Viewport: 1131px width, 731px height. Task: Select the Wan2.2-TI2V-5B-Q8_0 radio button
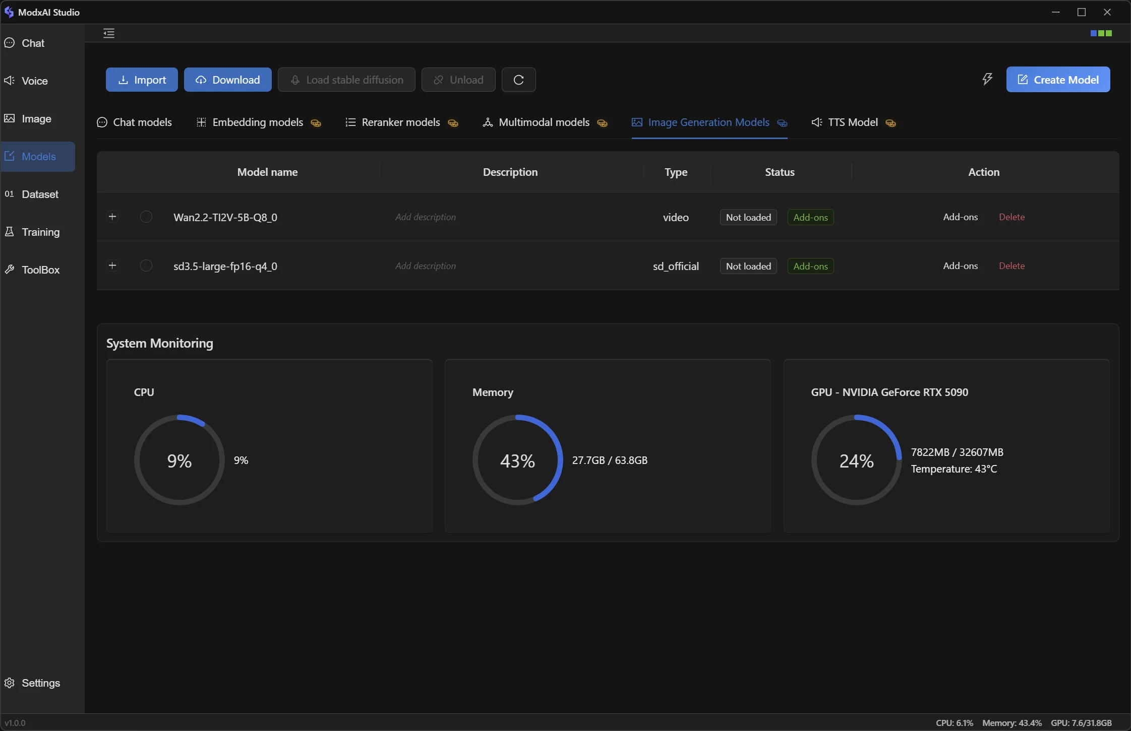(146, 217)
